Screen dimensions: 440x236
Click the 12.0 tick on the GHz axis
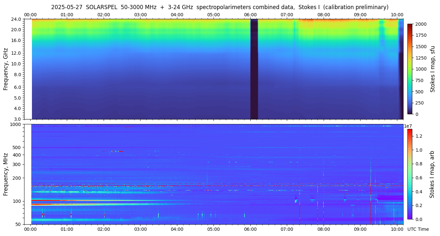(16, 53)
